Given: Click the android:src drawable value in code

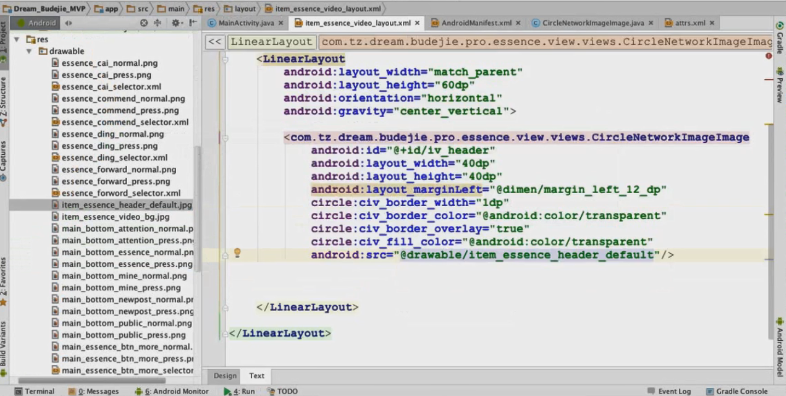Looking at the screenshot, I should click(527, 255).
